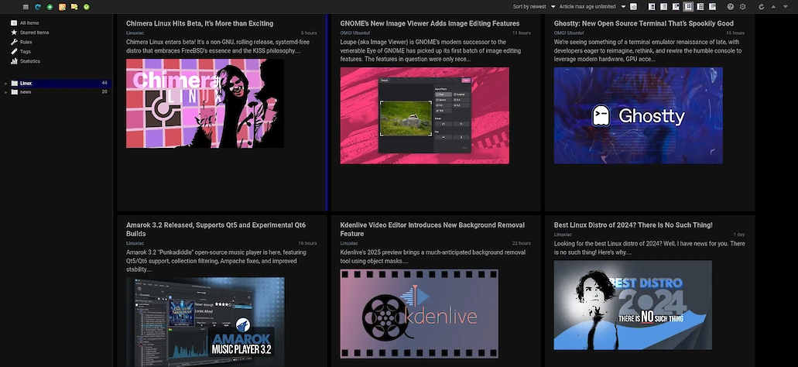Open Rules in the sidebar

26,43
